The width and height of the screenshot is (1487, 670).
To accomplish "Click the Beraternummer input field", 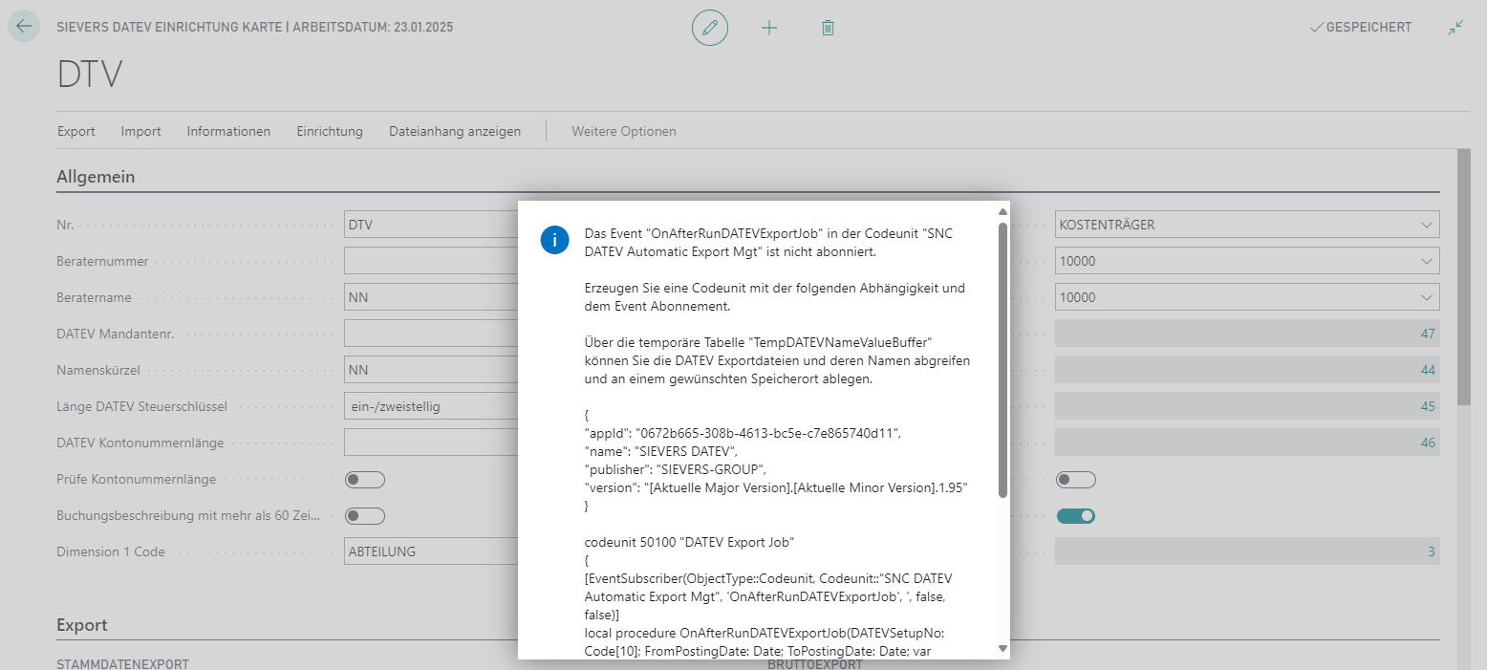I will [x=430, y=261].
